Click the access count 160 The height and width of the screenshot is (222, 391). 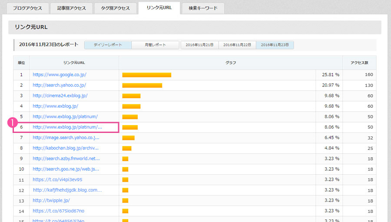pos(369,75)
